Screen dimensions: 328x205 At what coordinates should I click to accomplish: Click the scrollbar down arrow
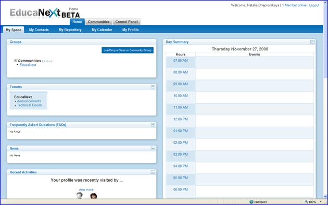tap(325, 196)
